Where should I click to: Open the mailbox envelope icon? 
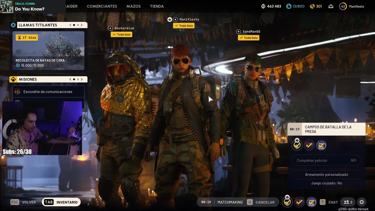click(331, 6)
